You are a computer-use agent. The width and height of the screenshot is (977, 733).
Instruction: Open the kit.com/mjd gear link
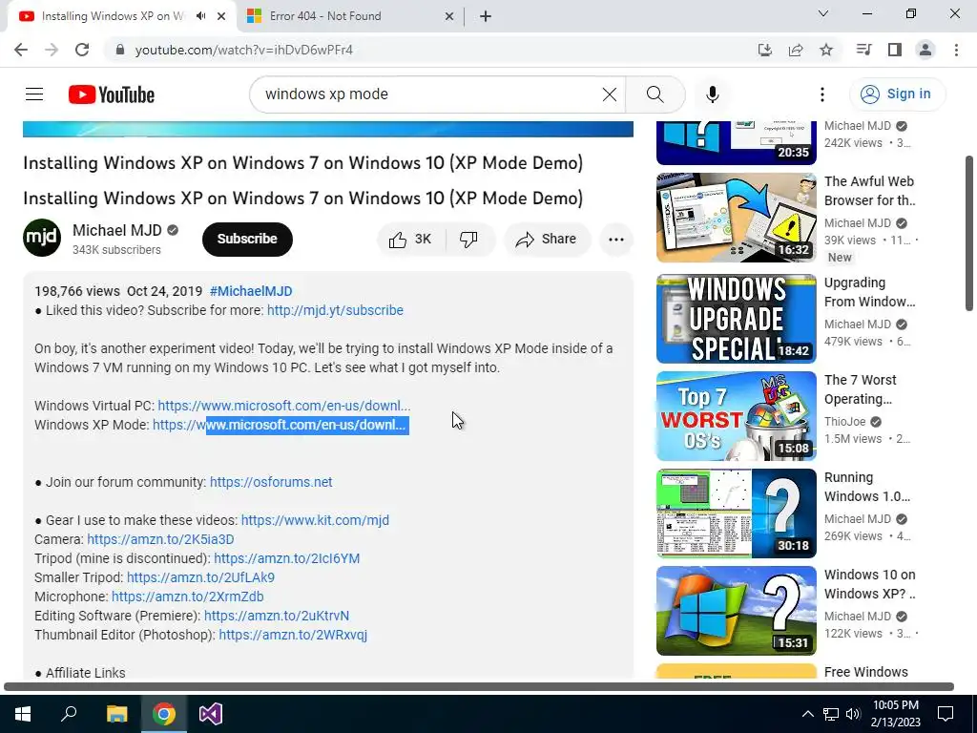[315, 520]
